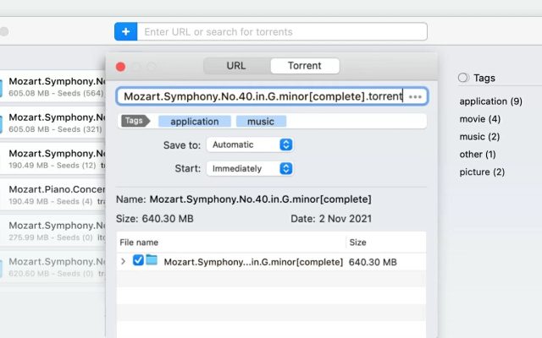
Task: Filter by application (9) tag in sidebar
Action: coord(490,101)
